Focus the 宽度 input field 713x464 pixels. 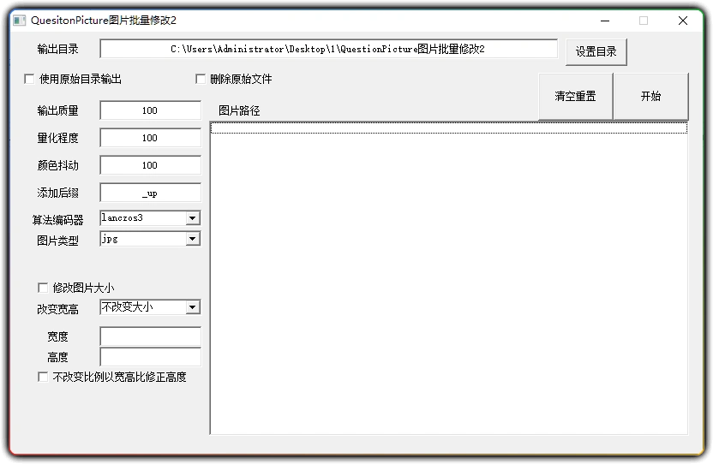click(150, 336)
